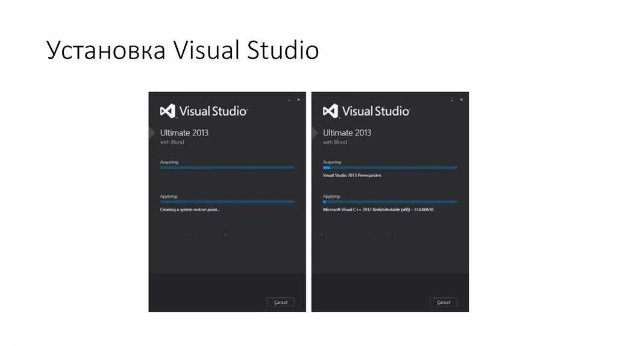Click the 'Ultimate 2013' heading in right installer
This screenshot has width=617, height=346.
point(347,133)
